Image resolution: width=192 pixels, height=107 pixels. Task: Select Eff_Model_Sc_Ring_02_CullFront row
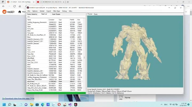55,75
